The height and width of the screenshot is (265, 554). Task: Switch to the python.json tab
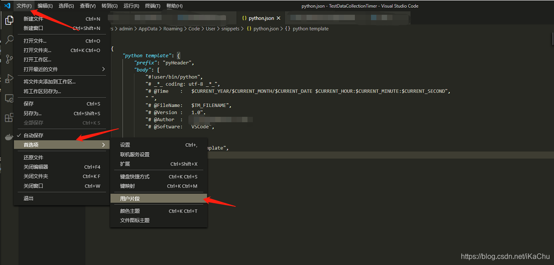(x=261, y=18)
